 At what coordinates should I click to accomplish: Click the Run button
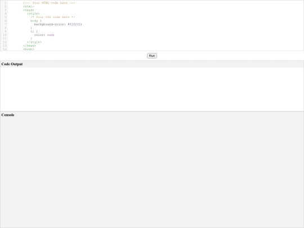(152, 56)
